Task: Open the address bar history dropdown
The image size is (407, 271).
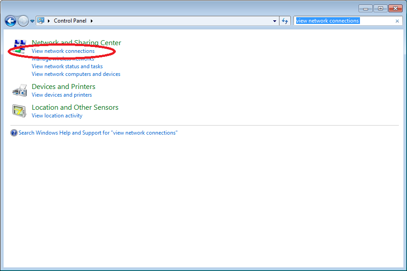Action: tap(274, 21)
